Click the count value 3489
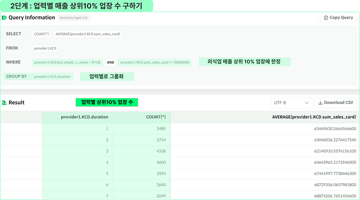 [161, 129]
